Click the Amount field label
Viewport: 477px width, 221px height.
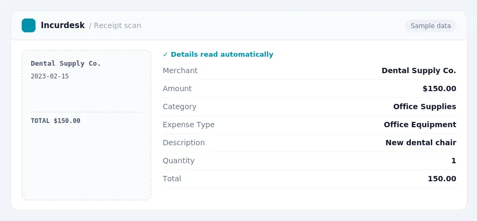coord(177,89)
